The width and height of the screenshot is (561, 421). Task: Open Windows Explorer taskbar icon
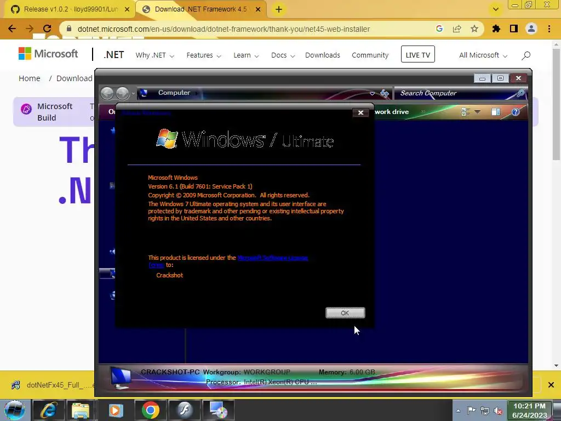click(x=81, y=410)
